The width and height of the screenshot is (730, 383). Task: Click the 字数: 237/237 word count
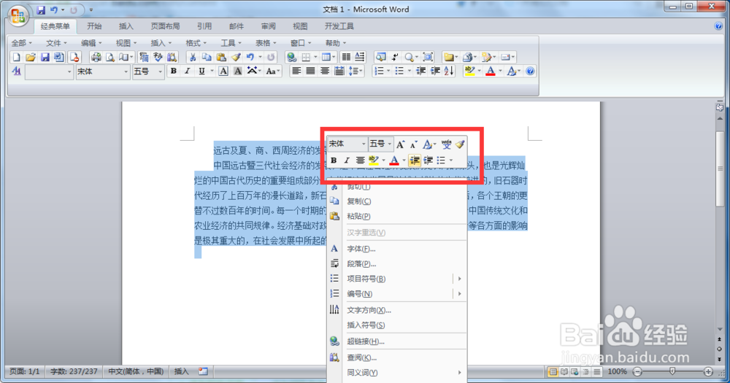74,371
